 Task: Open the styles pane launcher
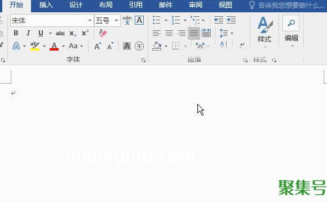274,60
